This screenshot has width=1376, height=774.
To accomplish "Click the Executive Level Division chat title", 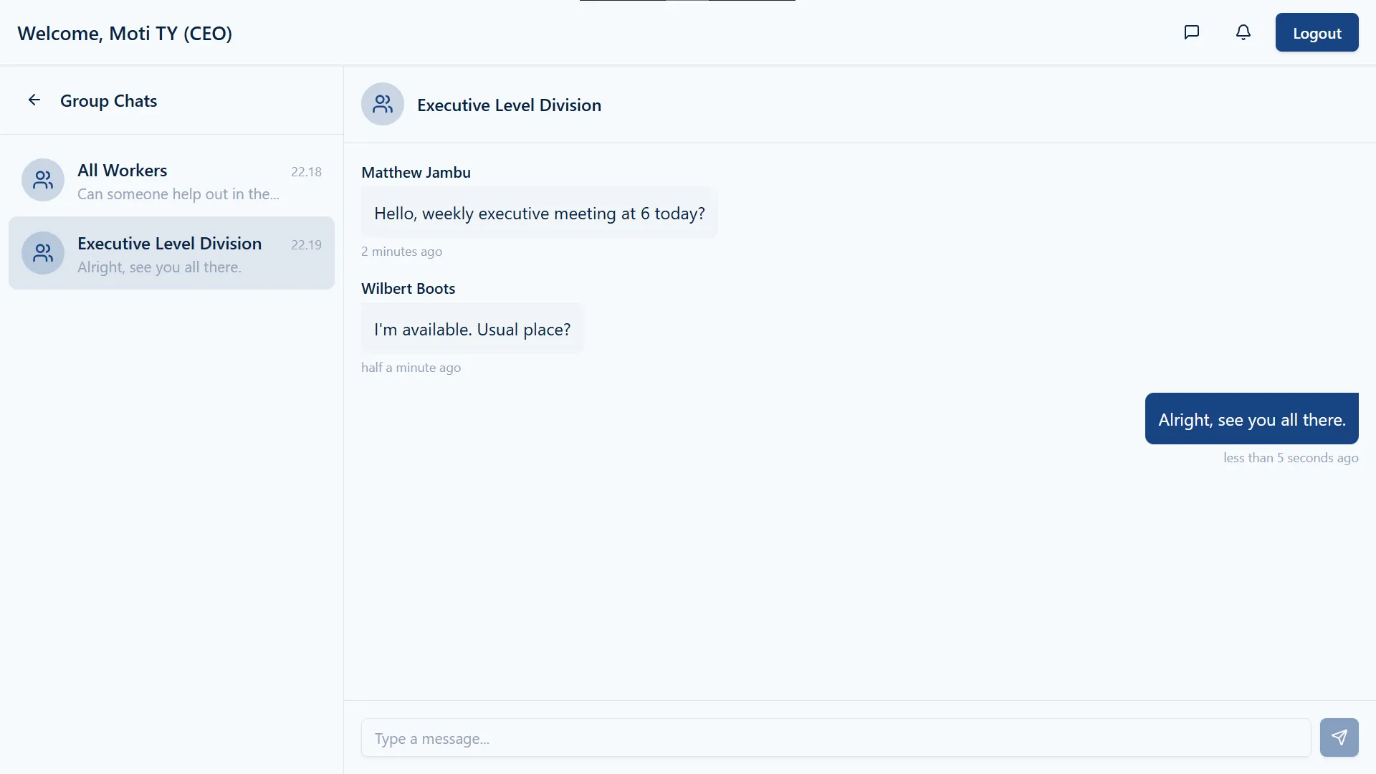I will click(509, 105).
